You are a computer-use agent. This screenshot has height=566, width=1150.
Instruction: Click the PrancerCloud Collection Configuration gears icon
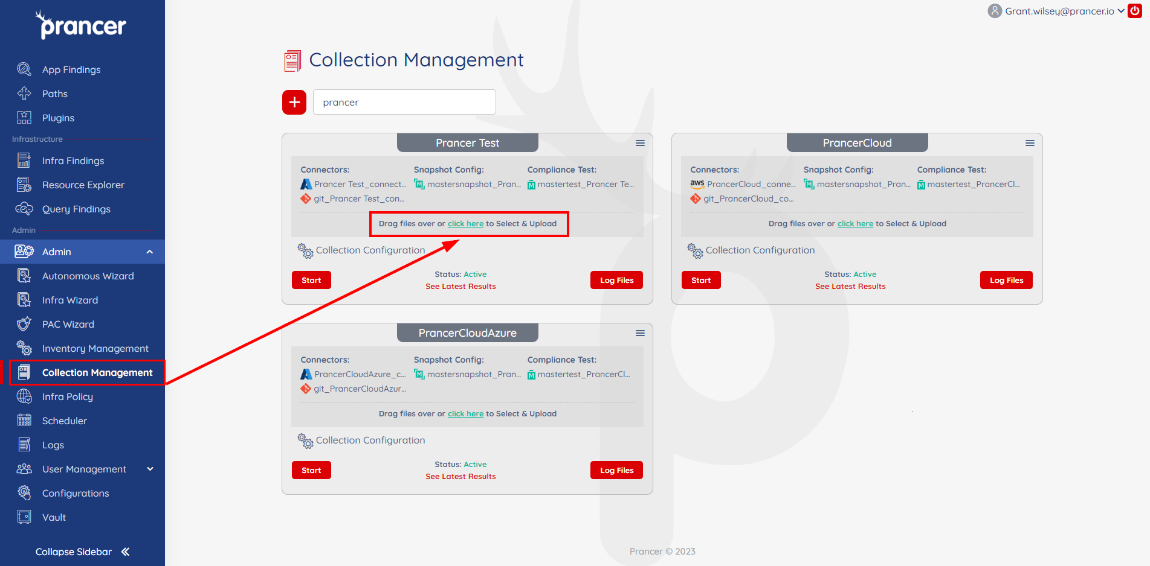point(695,250)
